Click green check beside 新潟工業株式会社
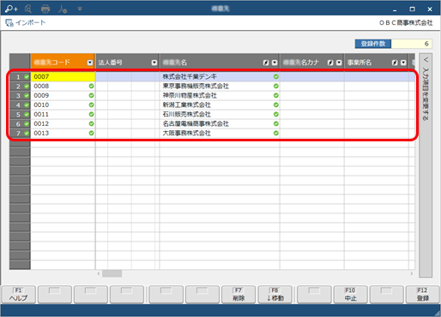 276,105
